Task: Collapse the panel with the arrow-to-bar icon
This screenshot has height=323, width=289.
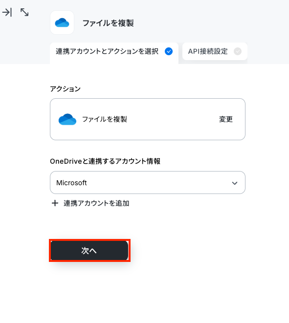Action: pos(7,12)
